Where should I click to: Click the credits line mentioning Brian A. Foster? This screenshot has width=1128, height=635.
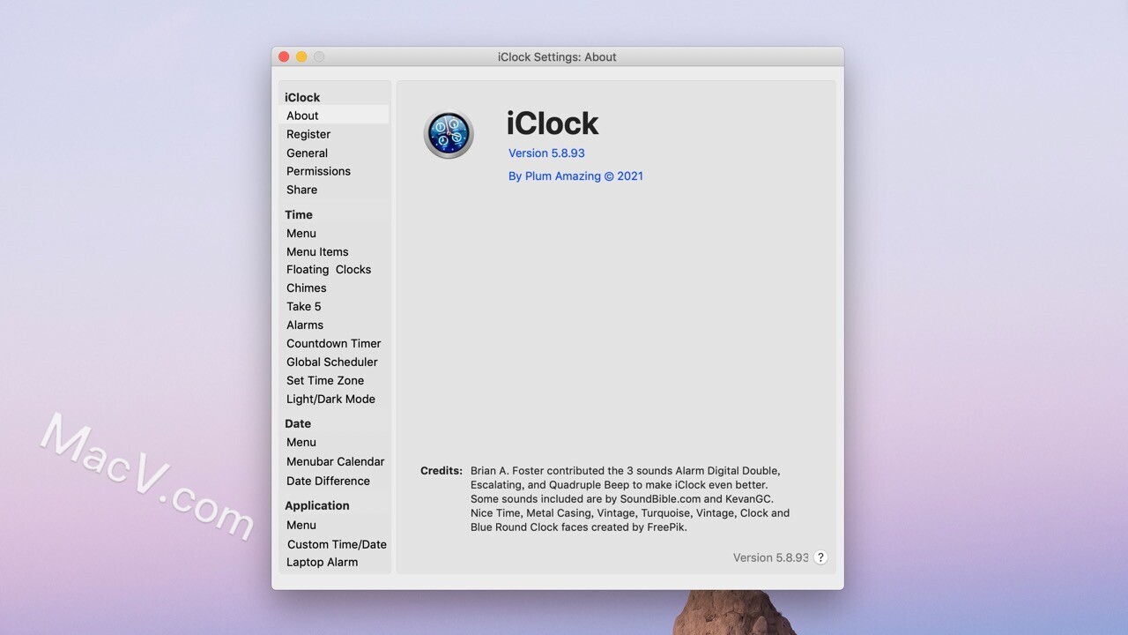click(625, 471)
